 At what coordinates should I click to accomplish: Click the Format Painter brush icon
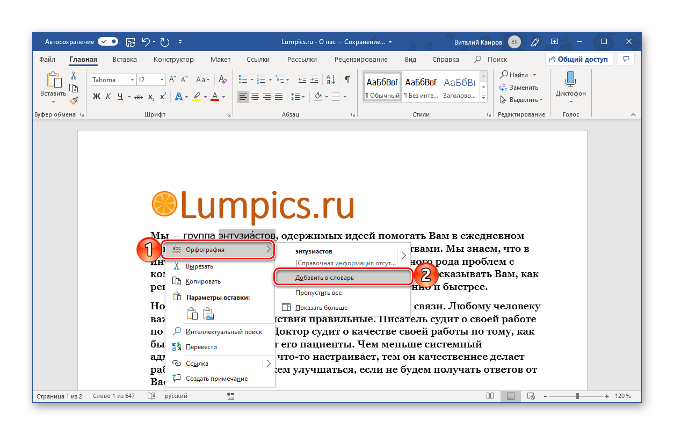point(74,100)
